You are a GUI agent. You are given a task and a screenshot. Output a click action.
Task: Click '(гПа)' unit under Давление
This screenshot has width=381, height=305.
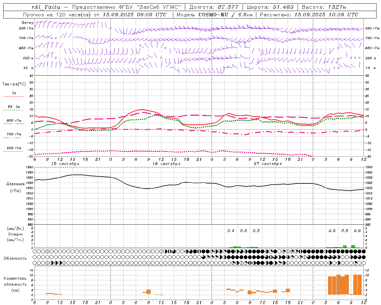coord(15,191)
